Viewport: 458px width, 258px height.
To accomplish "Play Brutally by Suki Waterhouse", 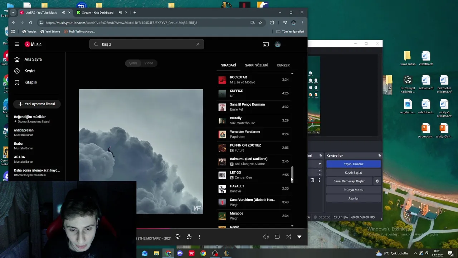I will (254, 120).
